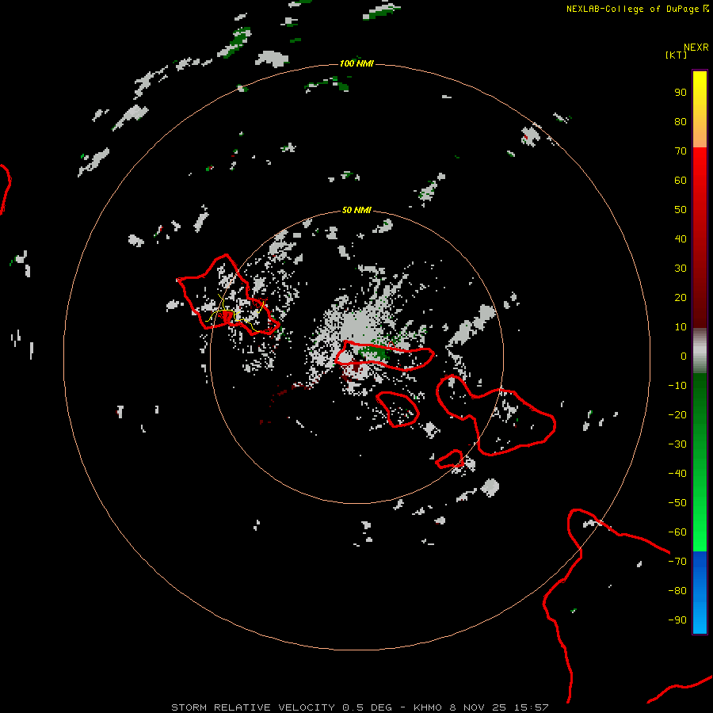Select the -90 scale value
The height and width of the screenshot is (713, 713).
coord(677,620)
